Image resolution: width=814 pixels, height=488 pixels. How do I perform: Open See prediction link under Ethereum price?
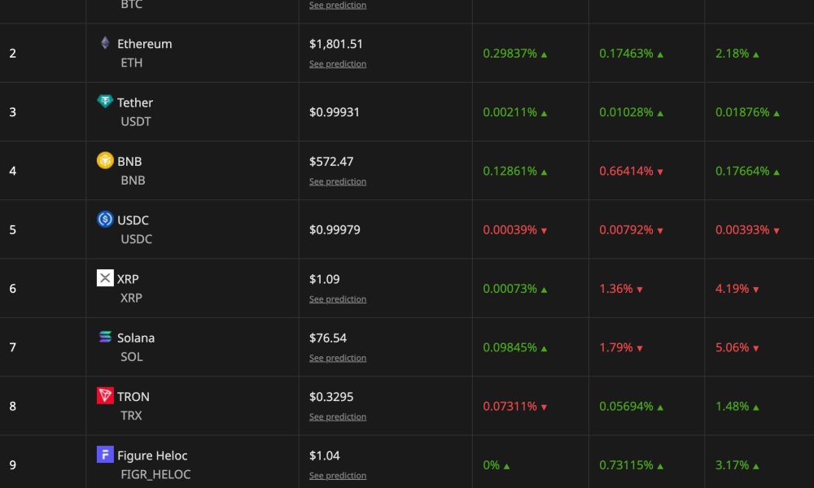(x=338, y=63)
